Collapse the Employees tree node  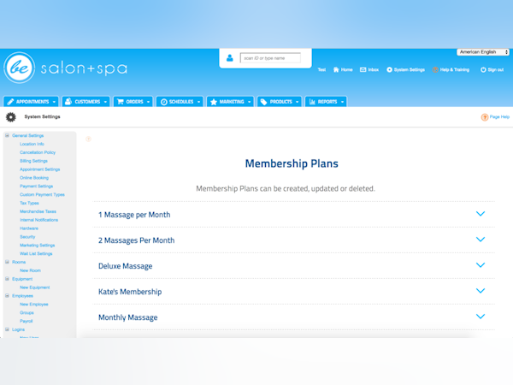click(7, 296)
